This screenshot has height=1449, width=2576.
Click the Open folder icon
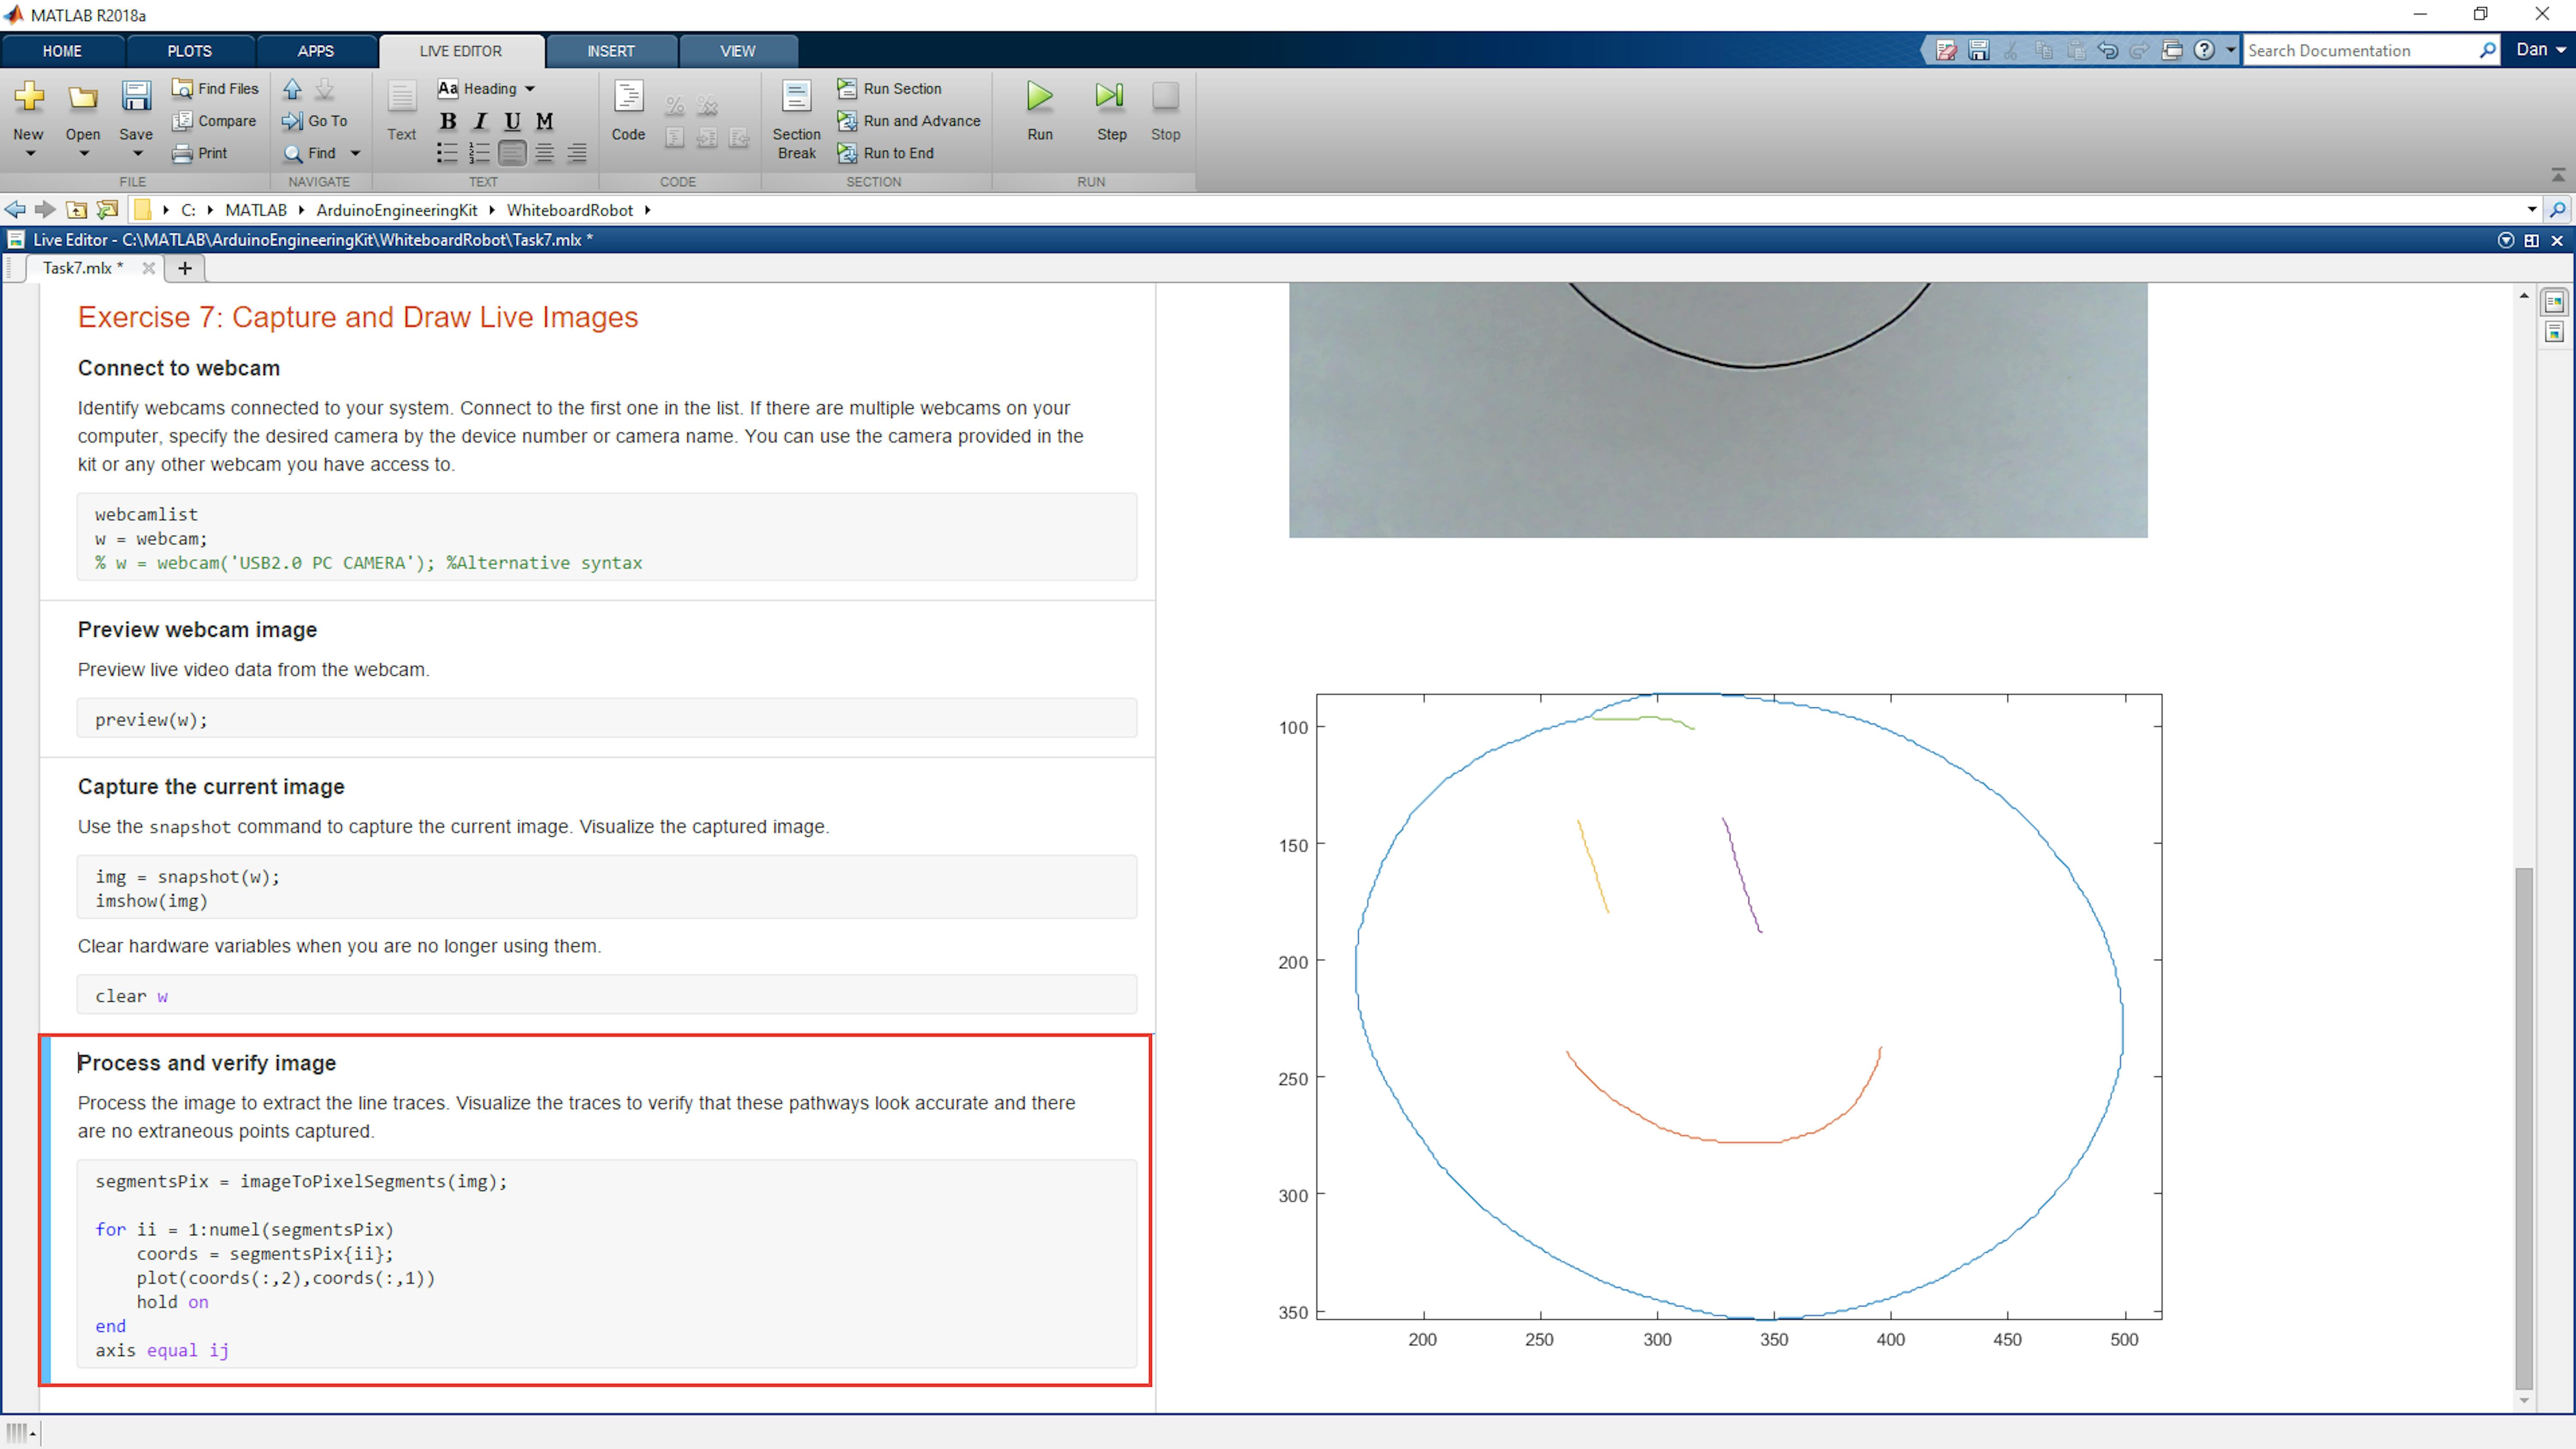[83, 97]
